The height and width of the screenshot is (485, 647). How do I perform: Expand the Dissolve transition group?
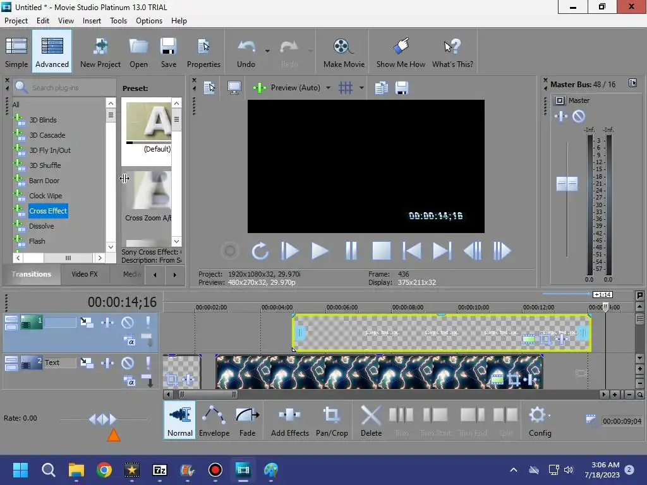[18, 226]
